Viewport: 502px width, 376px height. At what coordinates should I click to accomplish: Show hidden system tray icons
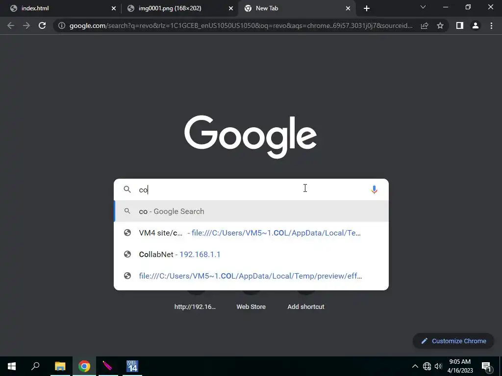(x=415, y=366)
